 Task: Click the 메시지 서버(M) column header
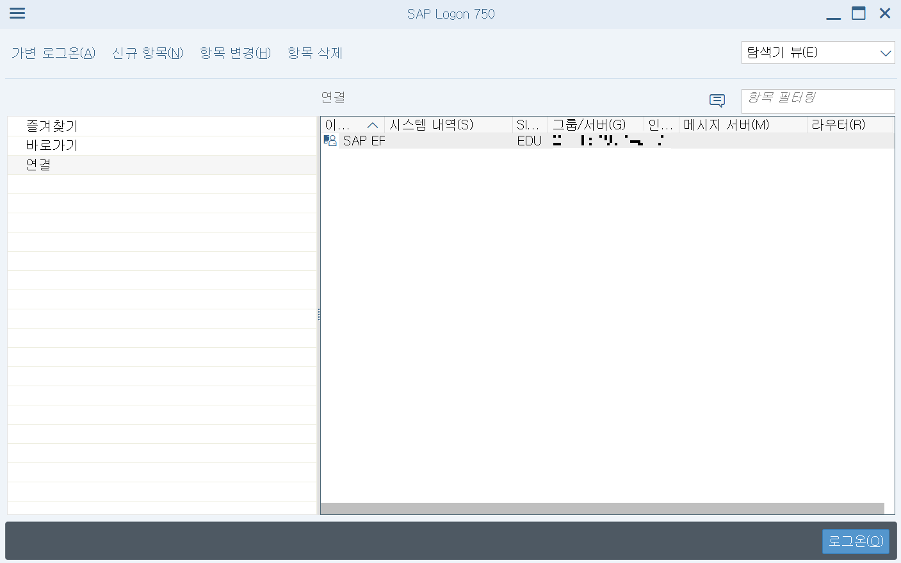tap(743, 125)
